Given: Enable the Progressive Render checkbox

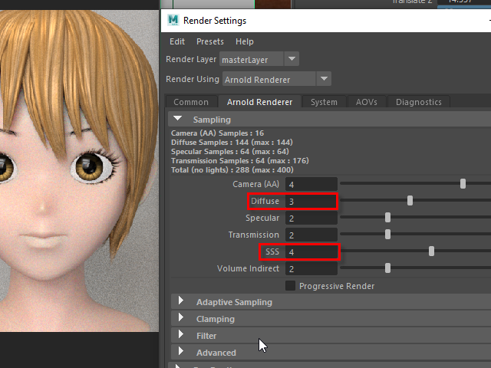Looking at the screenshot, I should coord(291,286).
